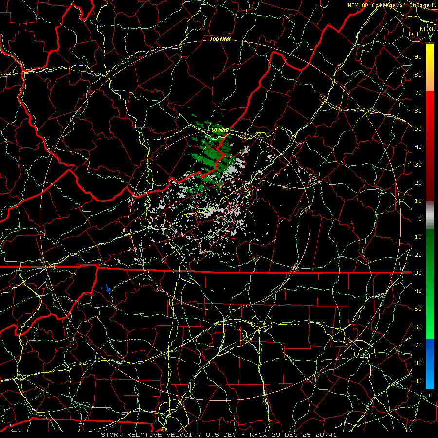
Task: Click the "100 NMI" range ring label
Action: pos(220,40)
